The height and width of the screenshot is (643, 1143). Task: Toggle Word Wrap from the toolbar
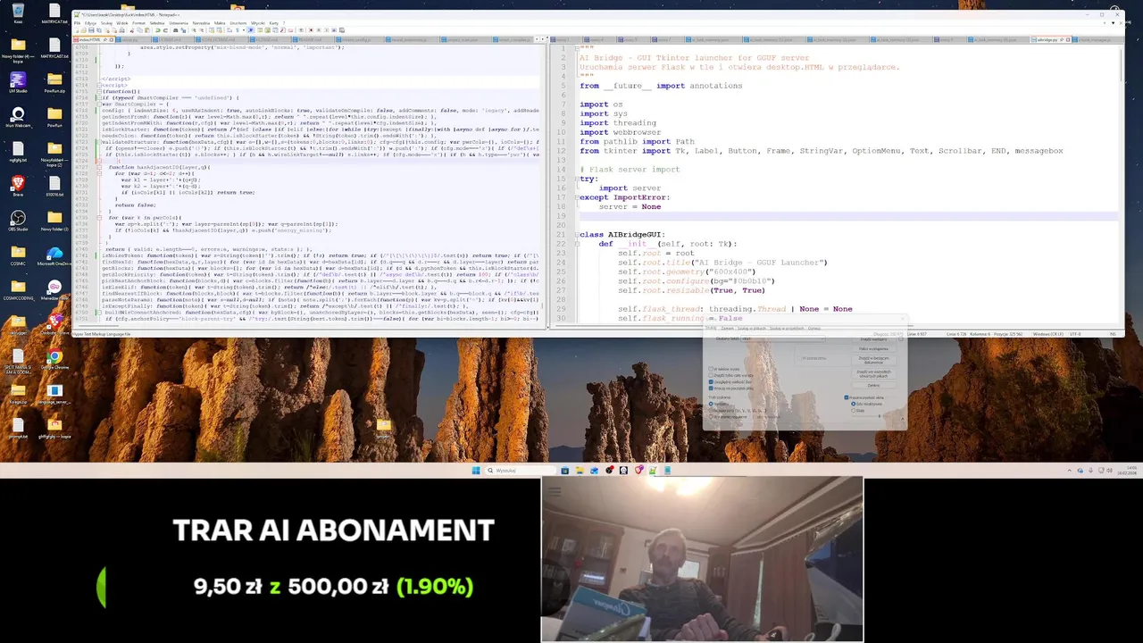229,30
